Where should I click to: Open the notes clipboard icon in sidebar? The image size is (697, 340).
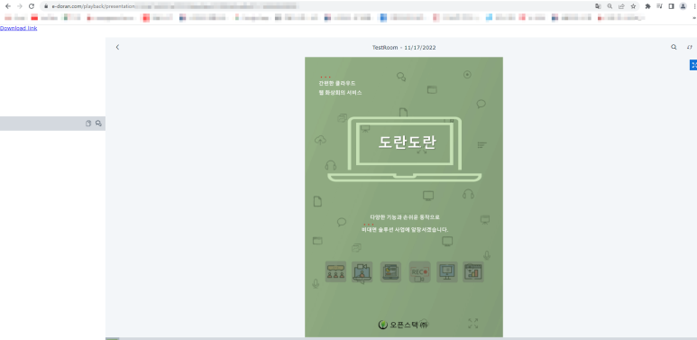pyautogui.click(x=88, y=124)
